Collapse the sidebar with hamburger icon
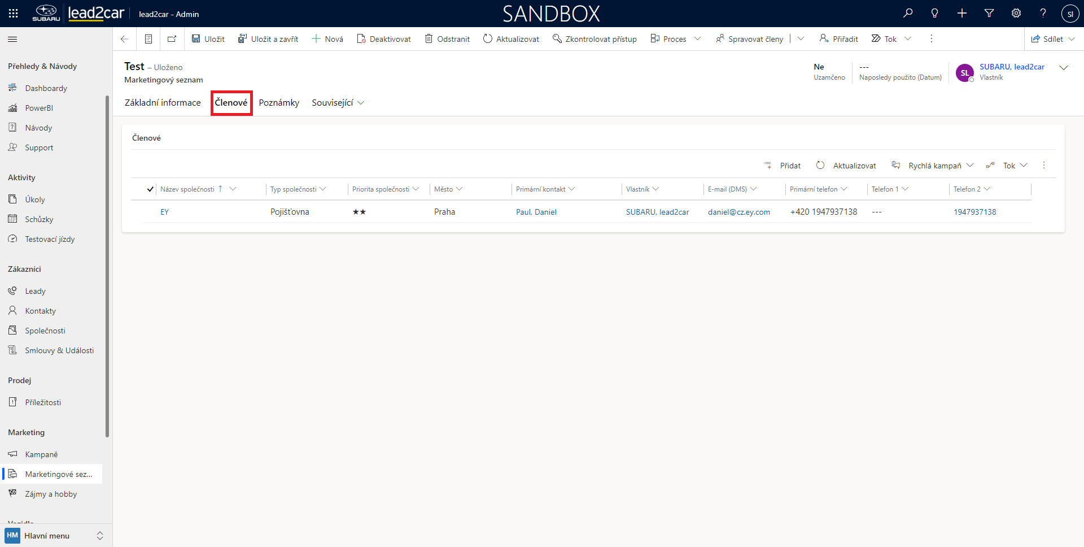Viewport: 1084px width, 547px height. tap(12, 39)
